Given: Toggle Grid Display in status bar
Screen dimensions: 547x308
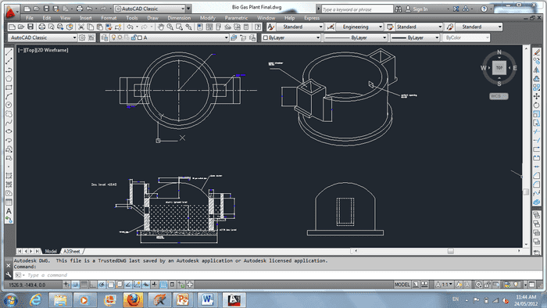Looking at the screenshot, I should [84, 285].
